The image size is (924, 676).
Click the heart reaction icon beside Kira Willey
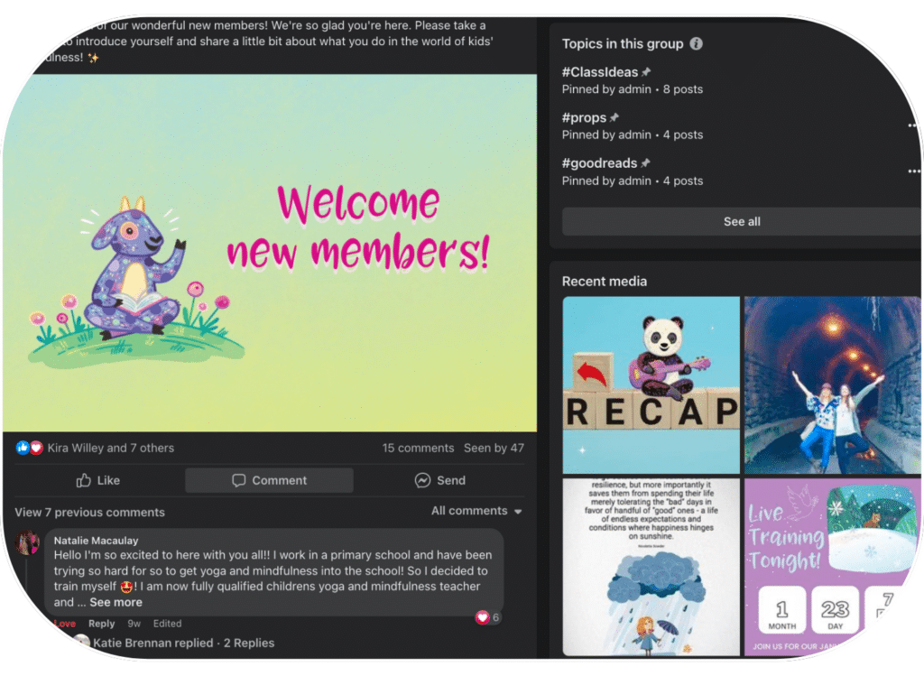coord(36,448)
